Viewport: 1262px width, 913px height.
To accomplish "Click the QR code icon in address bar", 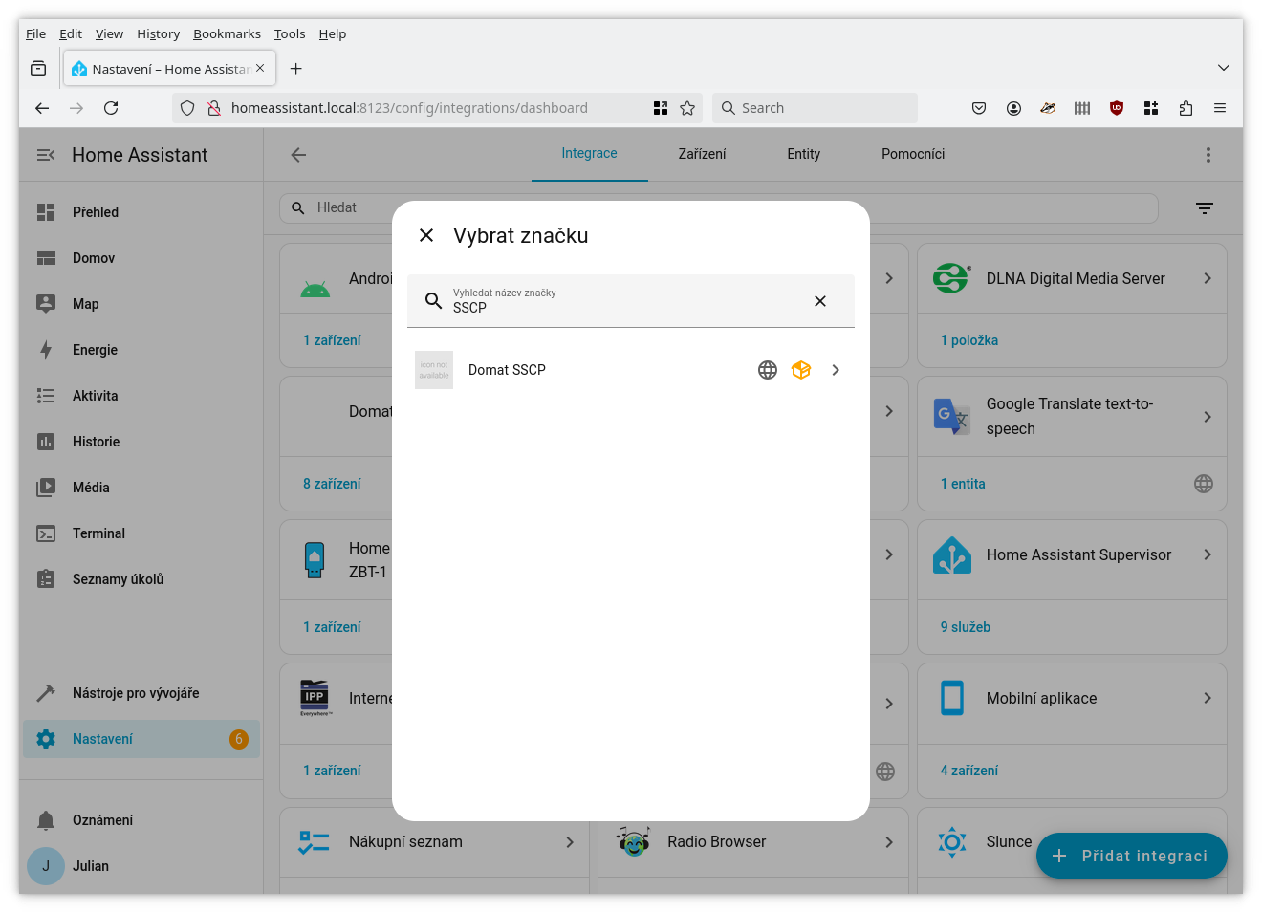I will [661, 108].
